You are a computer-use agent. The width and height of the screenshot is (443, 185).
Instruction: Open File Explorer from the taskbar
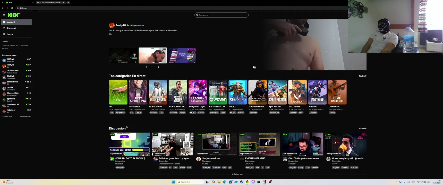point(219,182)
